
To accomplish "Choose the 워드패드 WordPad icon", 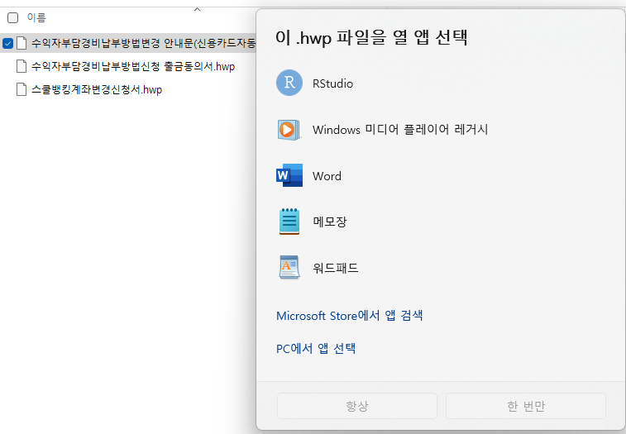I will point(289,267).
